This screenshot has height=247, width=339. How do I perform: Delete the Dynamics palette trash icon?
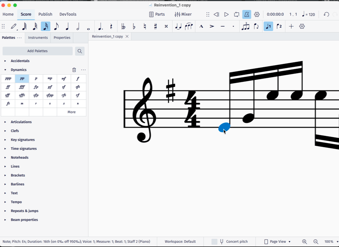point(74,70)
